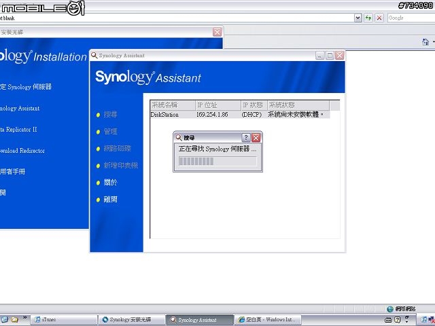Click 設定 Synology 伺服器 in the Installation window
Viewport: 435px width, 326px height.
pos(26,87)
